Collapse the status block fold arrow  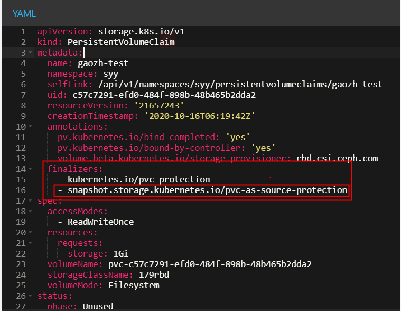(x=30, y=296)
